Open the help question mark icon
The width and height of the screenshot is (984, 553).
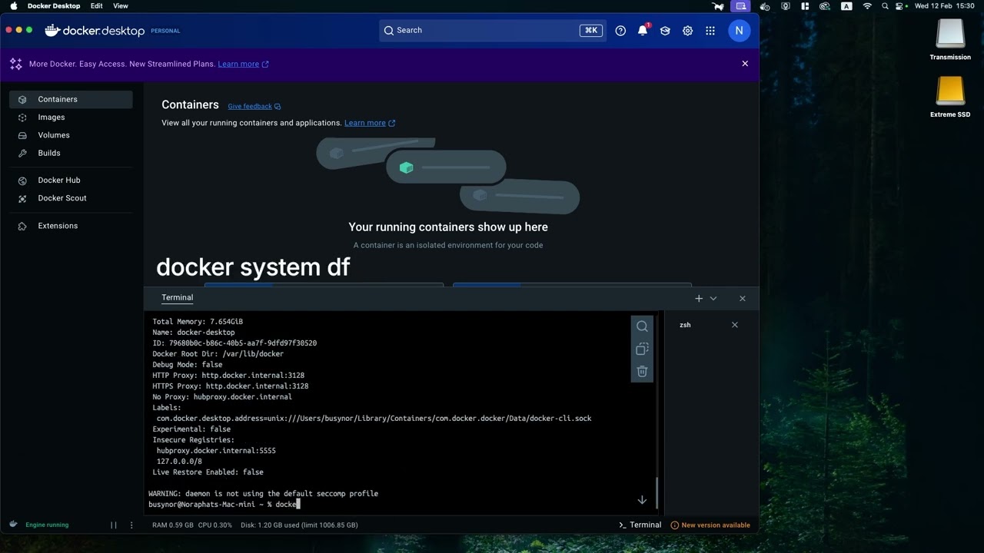pos(620,31)
